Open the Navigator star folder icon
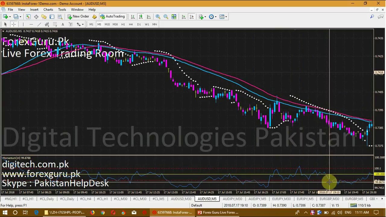 44,17
